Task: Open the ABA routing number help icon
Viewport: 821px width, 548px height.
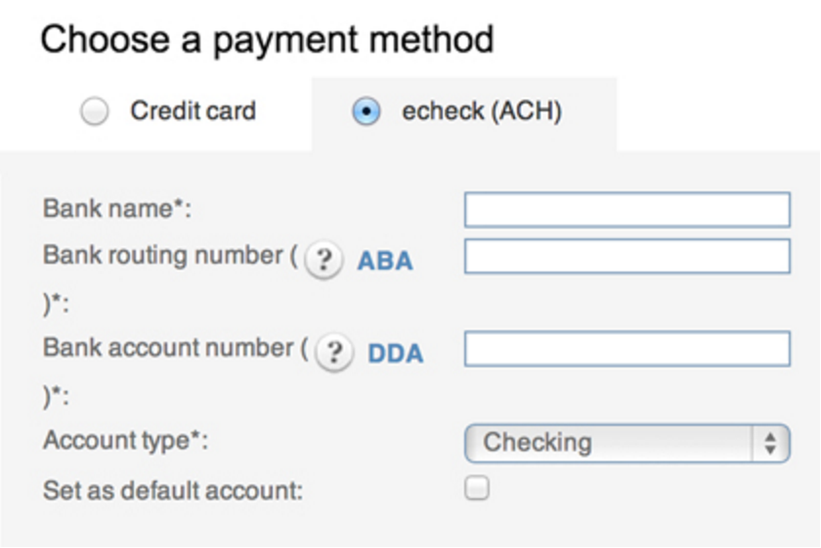Action: coord(324,260)
